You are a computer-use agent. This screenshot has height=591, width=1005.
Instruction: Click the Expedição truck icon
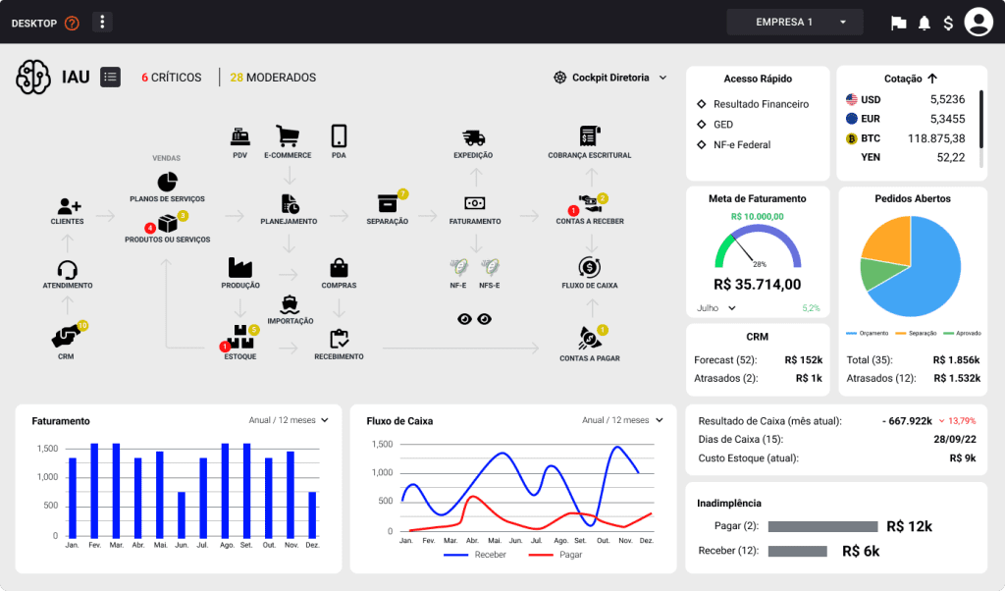tap(473, 138)
